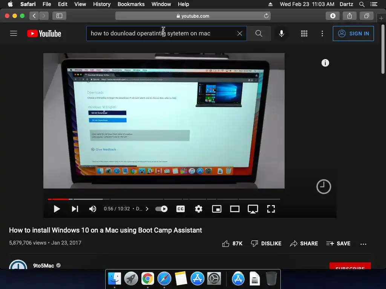Expand chapter list chevron in player
This screenshot has height=289, width=386.
pos(147,209)
